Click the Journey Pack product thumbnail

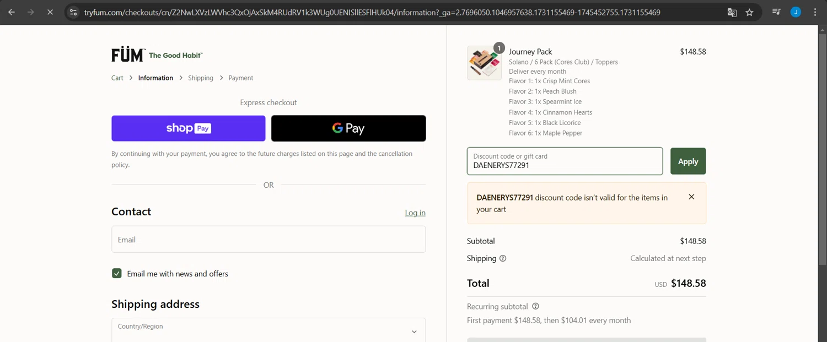pos(484,63)
